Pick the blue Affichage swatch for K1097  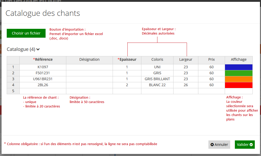click(x=239, y=67)
